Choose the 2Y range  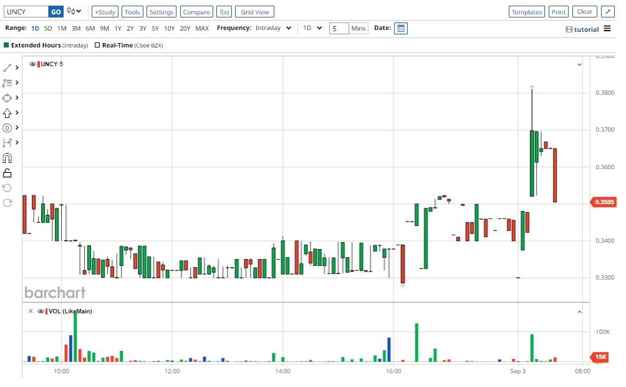(x=130, y=28)
